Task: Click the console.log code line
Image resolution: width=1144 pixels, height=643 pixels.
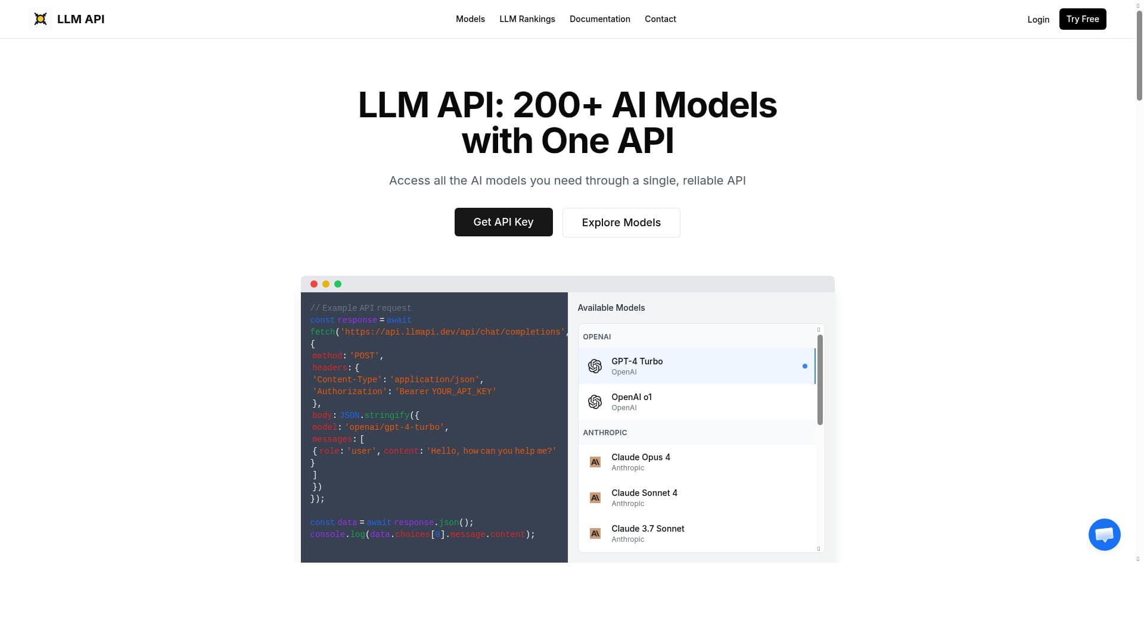Action: pos(422,535)
